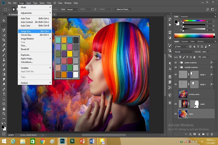Viewport: 218px width, 145px height.
Task: Select the Horizontal Type tool
Action: 4,94
